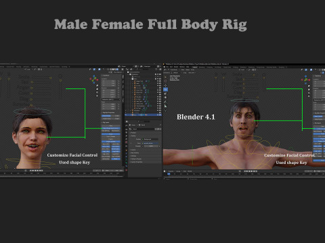The width and height of the screenshot is (325, 243).
Task: Hide the blue-highlighted selected outliner row
Action: tap(158, 115)
